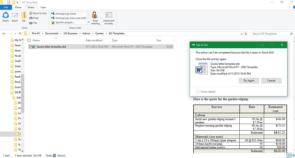
Task: Click the Word document icon in dialog
Action: [201, 69]
